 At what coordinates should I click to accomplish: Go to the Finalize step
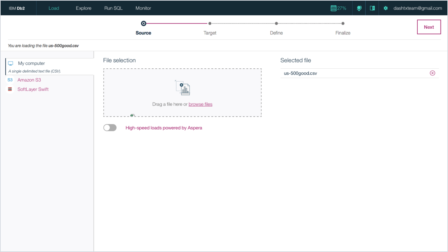343,33
